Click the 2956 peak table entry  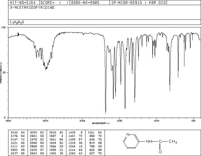(37, 146)
